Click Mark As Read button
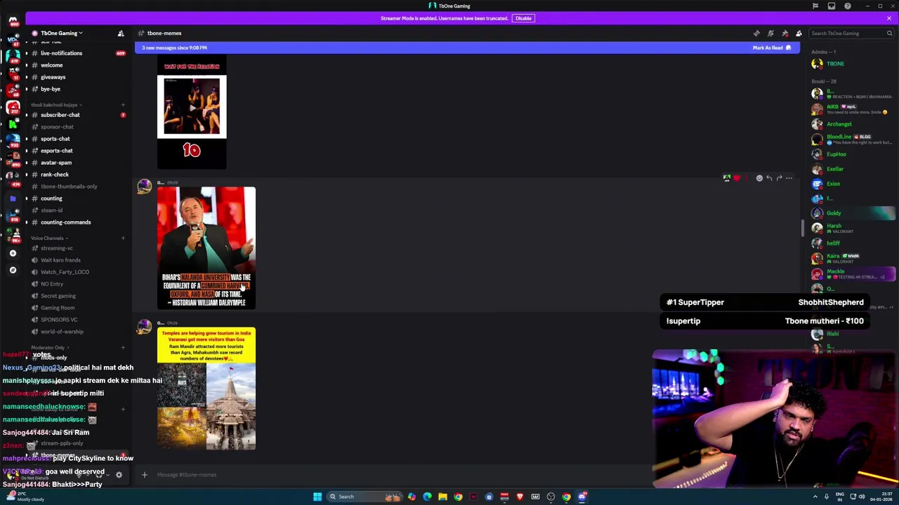This screenshot has height=505, width=899. [x=772, y=48]
